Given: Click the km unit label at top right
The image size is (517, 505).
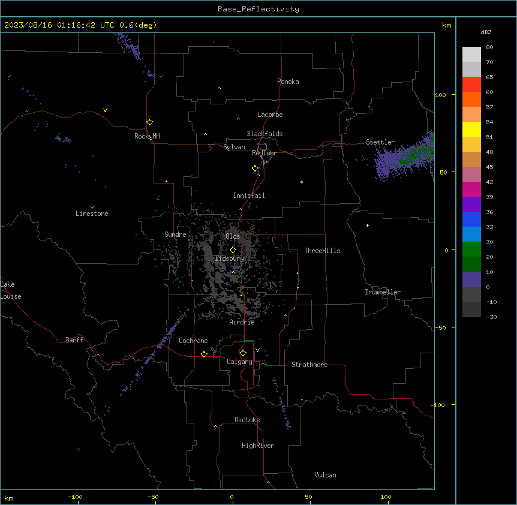Looking at the screenshot, I should coord(446,25).
